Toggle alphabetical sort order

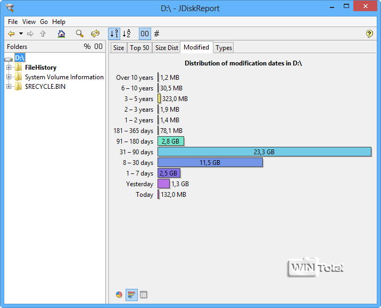point(127,34)
